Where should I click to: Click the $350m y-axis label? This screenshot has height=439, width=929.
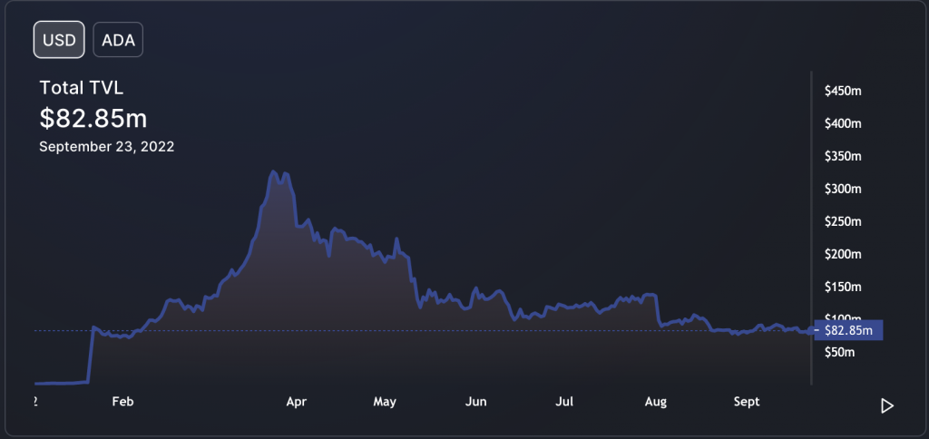pos(843,156)
